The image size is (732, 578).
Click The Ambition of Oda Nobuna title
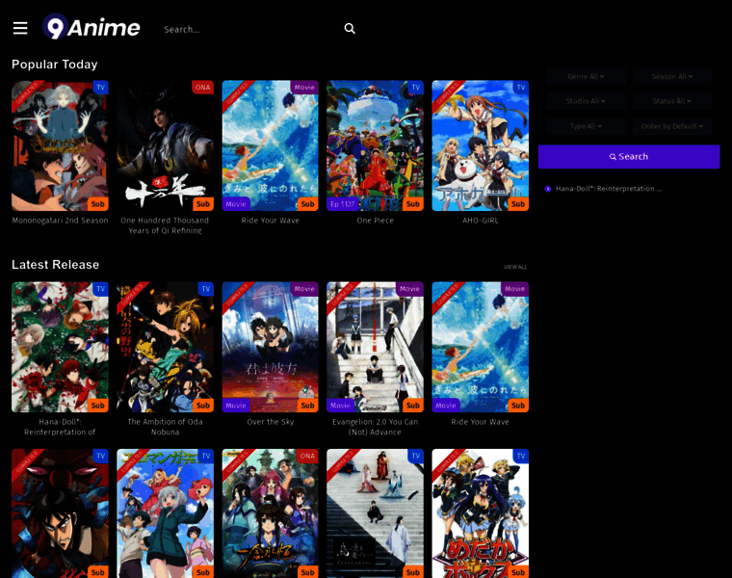coord(166,427)
